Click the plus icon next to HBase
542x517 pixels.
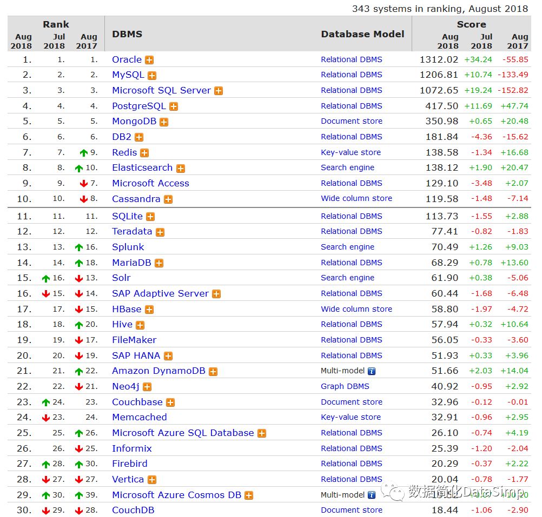coord(149,310)
